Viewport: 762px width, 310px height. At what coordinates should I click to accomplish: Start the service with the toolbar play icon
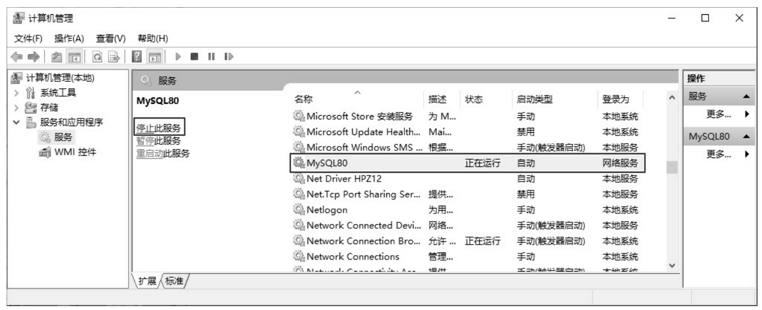[x=178, y=58]
